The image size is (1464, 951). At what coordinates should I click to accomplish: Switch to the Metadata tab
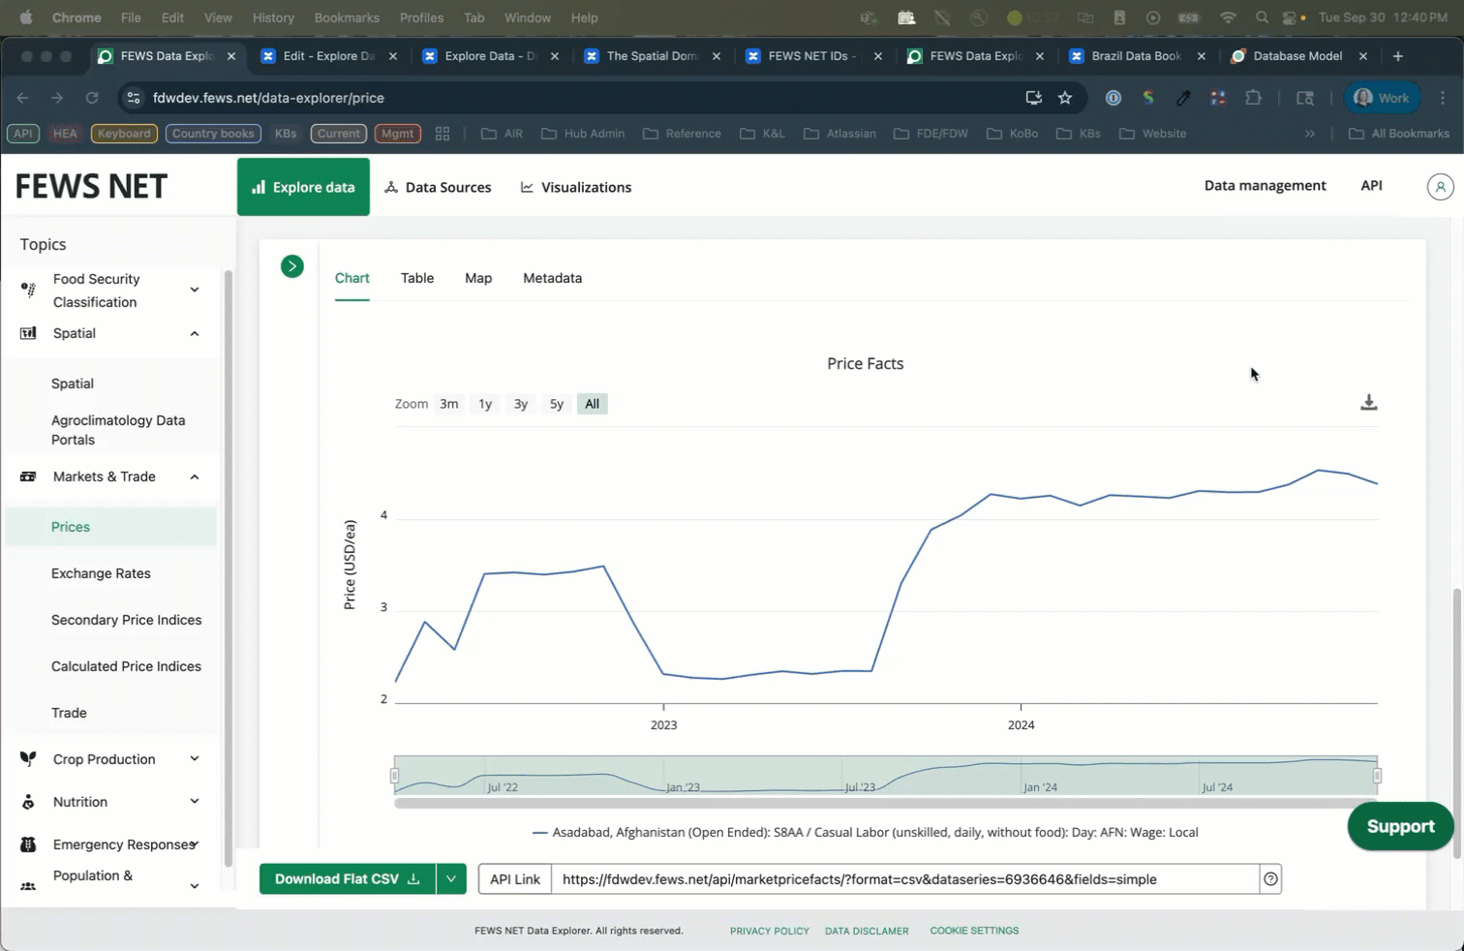tap(552, 278)
